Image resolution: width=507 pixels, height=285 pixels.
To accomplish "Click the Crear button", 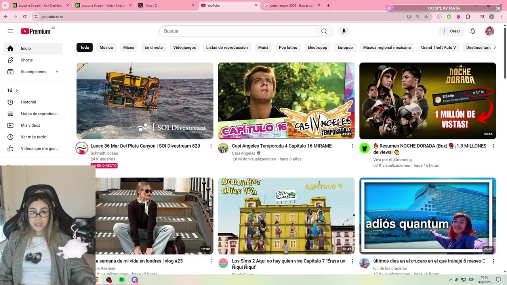I will coord(452,31).
